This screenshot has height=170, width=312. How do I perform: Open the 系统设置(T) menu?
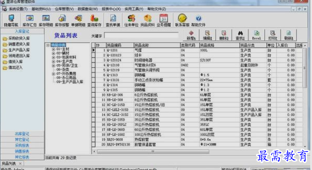(18, 9)
